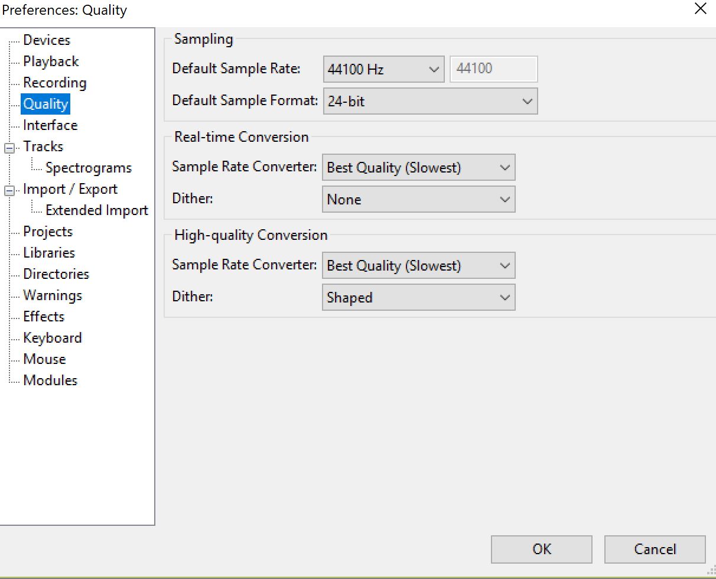Open Extended Import settings
Screen dimensions: 716x579
coord(97,210)
